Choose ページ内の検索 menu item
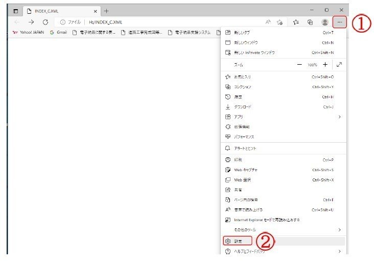374x267 pixels. tap(284, 200)
